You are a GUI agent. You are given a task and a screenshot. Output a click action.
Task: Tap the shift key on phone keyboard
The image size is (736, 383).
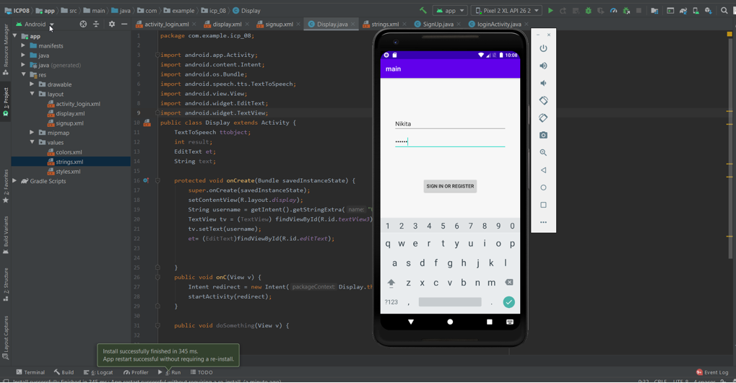(391, 283)
